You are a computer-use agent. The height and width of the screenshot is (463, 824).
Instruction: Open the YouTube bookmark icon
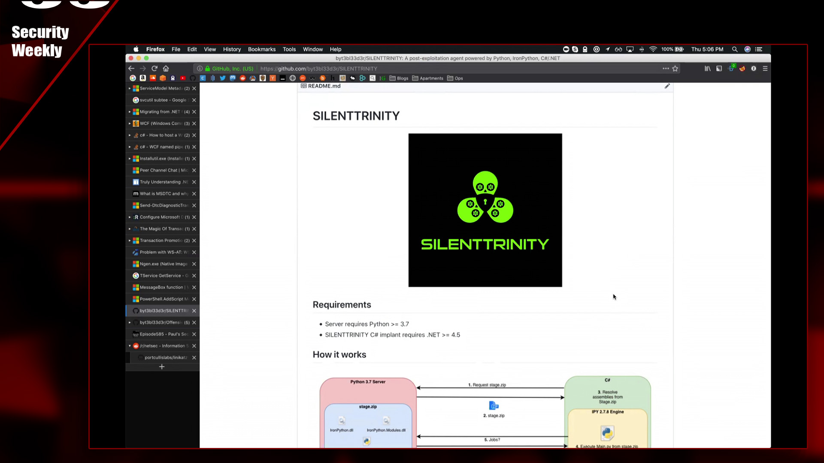pos(182,78)
